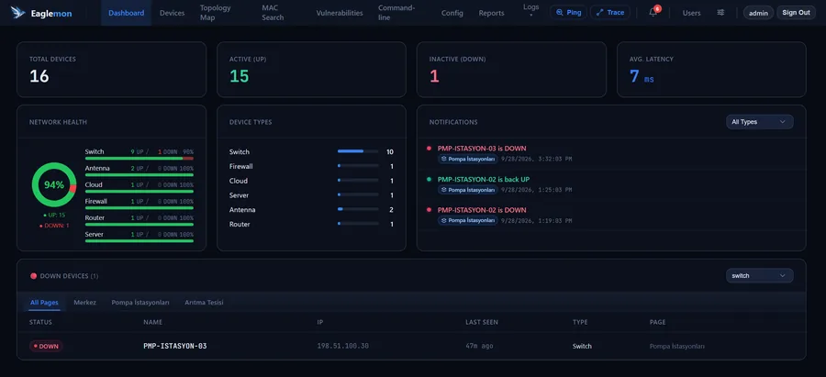
Task: Click the DOWN: 1 legend label
Action: tap(54, 226)
